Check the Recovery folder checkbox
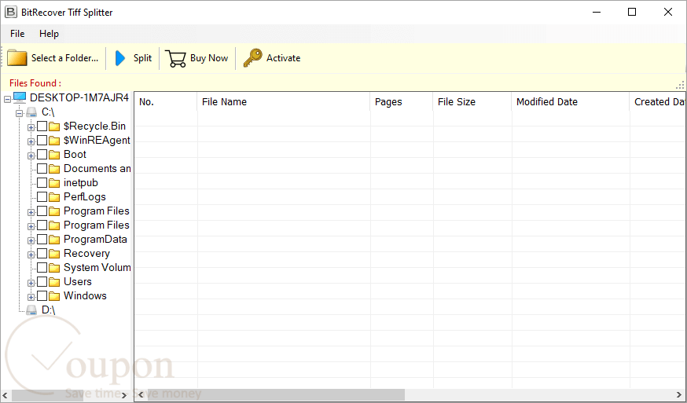687x403 pixels. point(42,254)
